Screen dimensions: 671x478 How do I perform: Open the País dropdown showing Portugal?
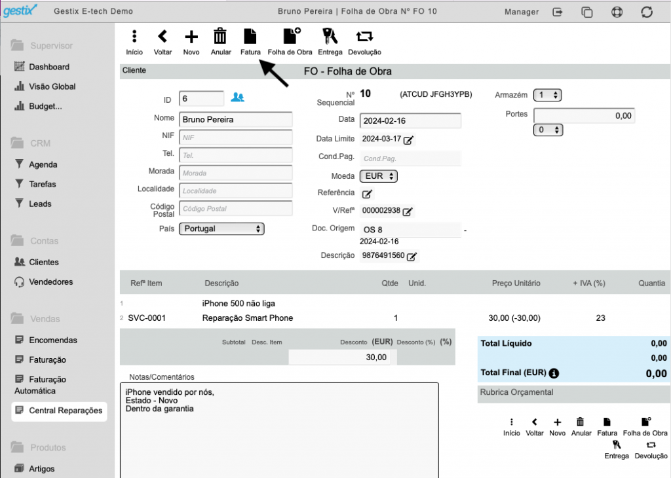[221, 229]
